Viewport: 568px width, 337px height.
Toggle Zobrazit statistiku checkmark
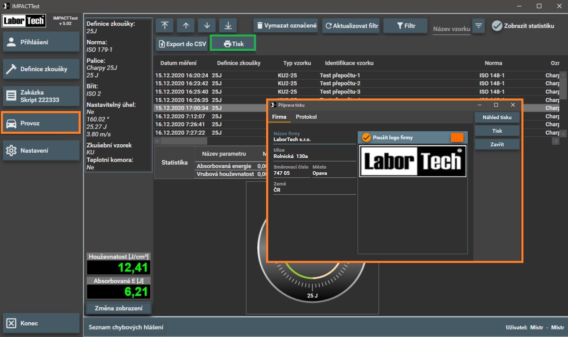click(x=523, y=26)
